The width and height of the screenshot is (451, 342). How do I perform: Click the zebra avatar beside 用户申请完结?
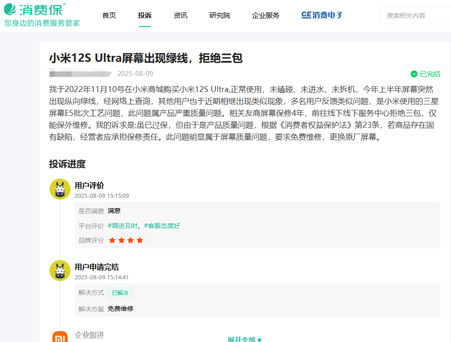60,271
